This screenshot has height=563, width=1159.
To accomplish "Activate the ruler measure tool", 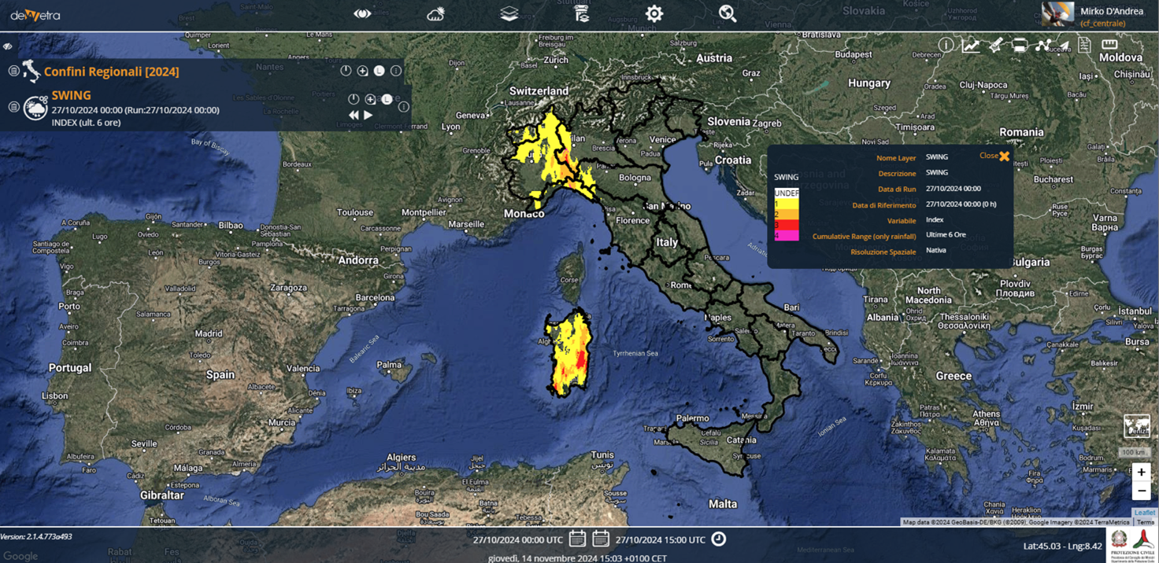I will (1109, 45).
